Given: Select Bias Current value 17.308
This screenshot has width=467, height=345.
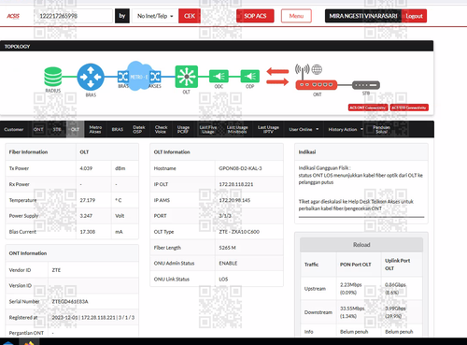Looking at the screenshot, I should tap(88, 232).
